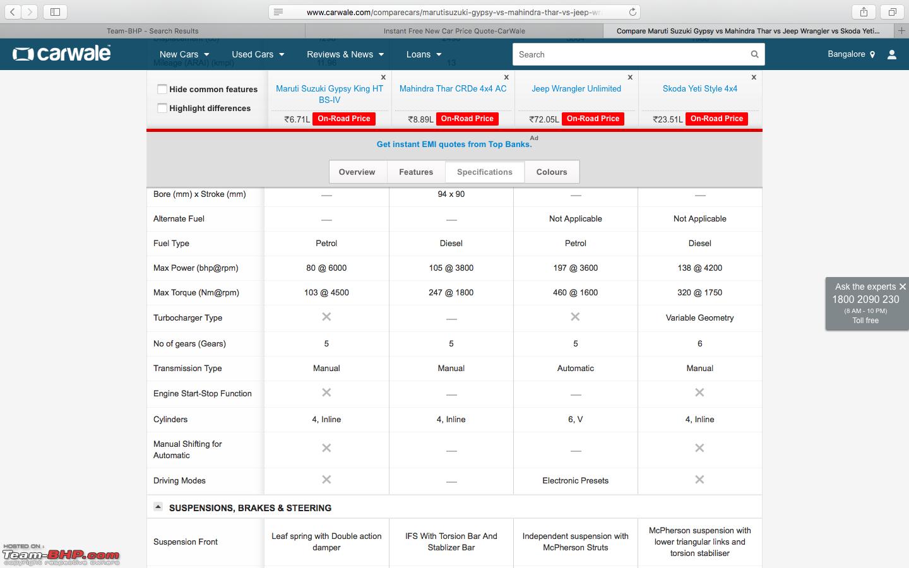Click the Safari address bar

tap(454, 12)
